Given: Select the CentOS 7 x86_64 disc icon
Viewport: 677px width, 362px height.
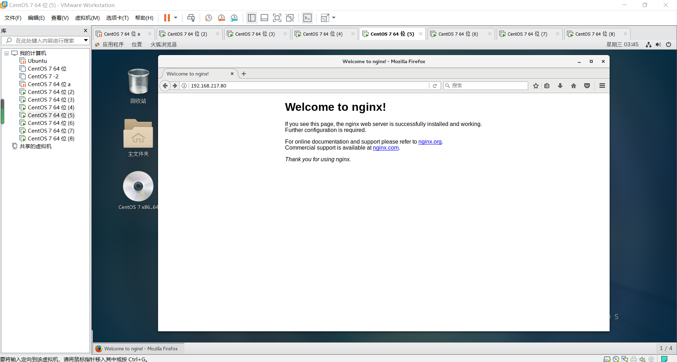Looking at the screenshot, I should (138, 191).
